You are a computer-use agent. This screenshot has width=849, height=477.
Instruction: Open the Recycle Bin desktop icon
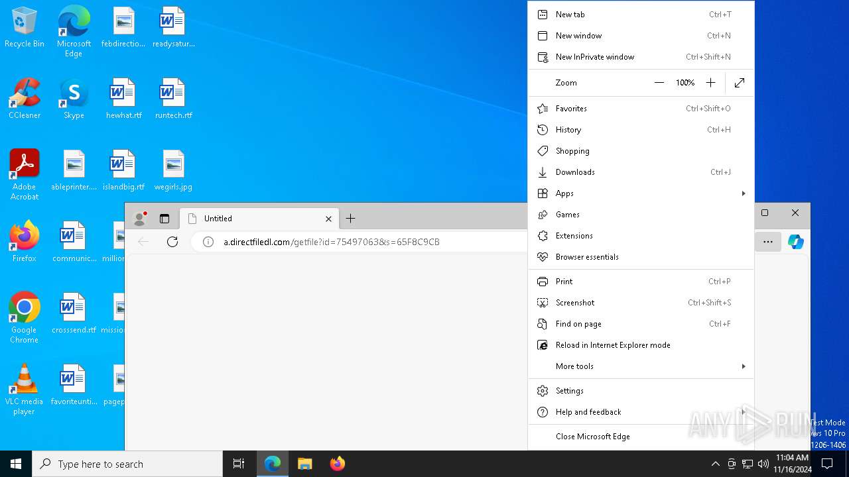[x=25, y=28]
